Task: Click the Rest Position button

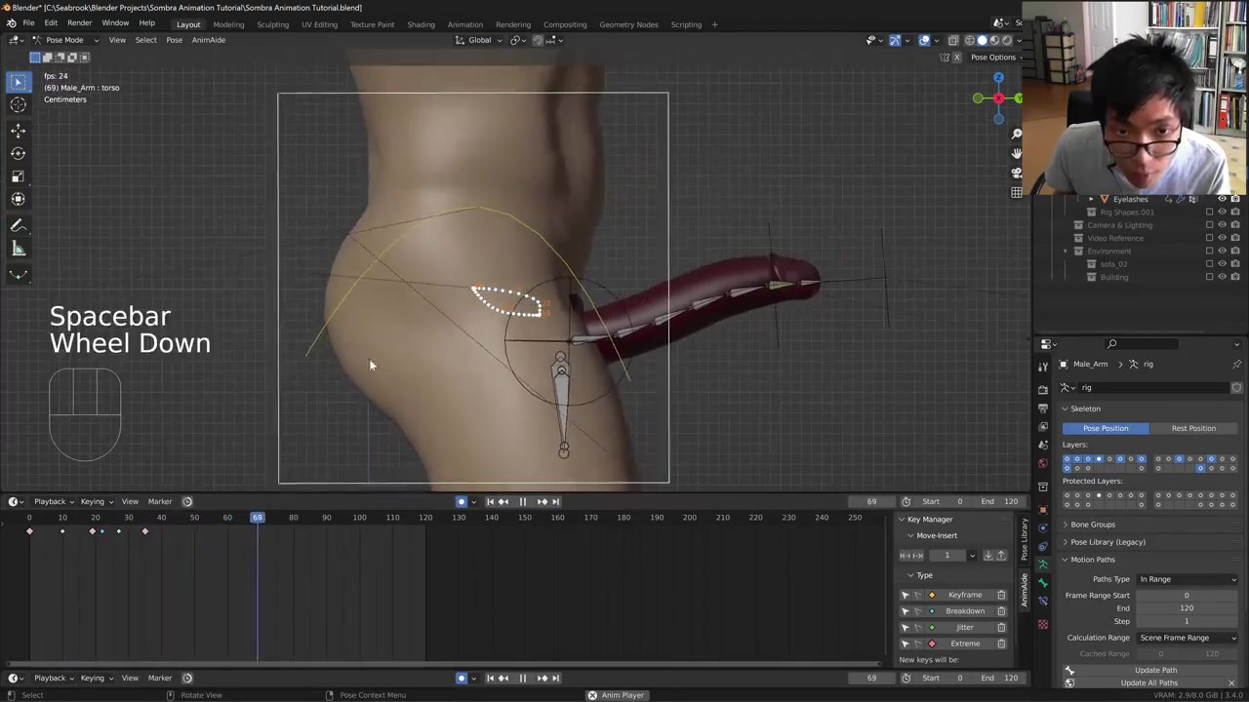Action: pyautogui.click(x=1193, y=428)
